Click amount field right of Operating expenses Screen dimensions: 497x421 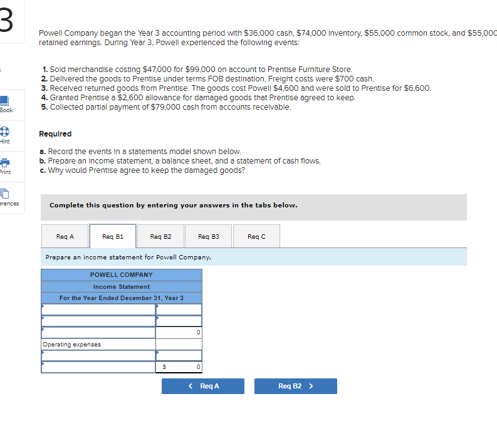point(179,345)
